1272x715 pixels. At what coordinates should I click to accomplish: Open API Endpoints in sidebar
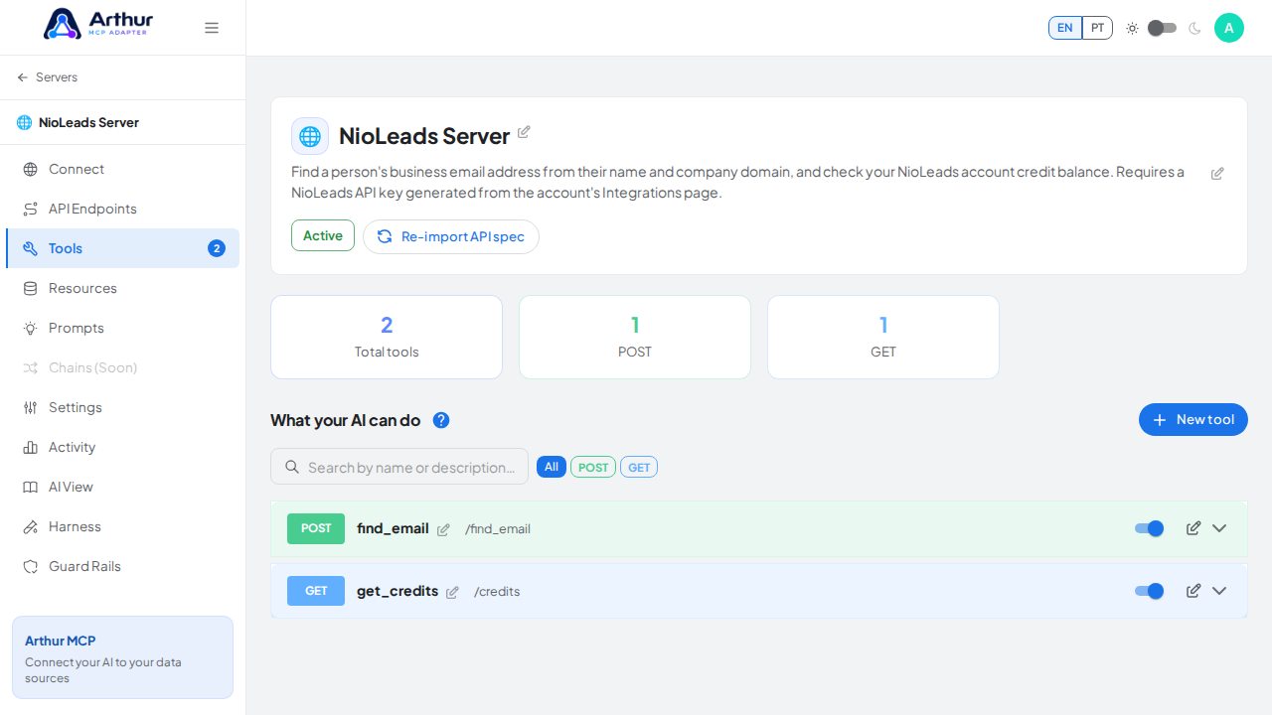click(x=122, y=209)
